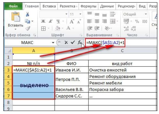This screenshot has width=159, height=114.
Task: Apply percent style format
Action: tap(137, 21)
